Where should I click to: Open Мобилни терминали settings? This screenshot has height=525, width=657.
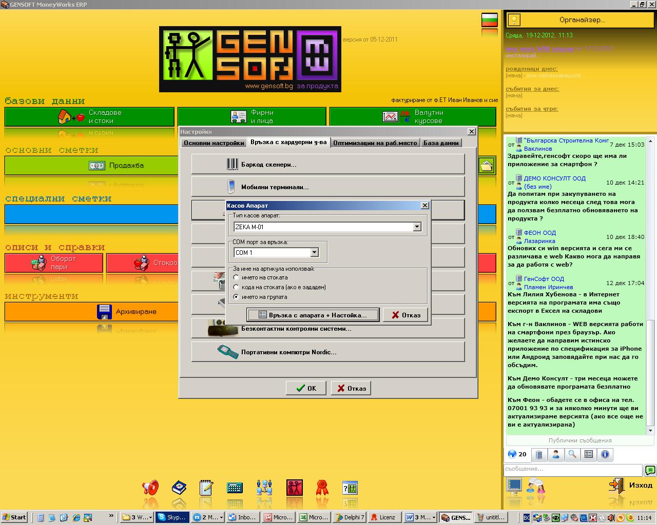click(328, 187)
